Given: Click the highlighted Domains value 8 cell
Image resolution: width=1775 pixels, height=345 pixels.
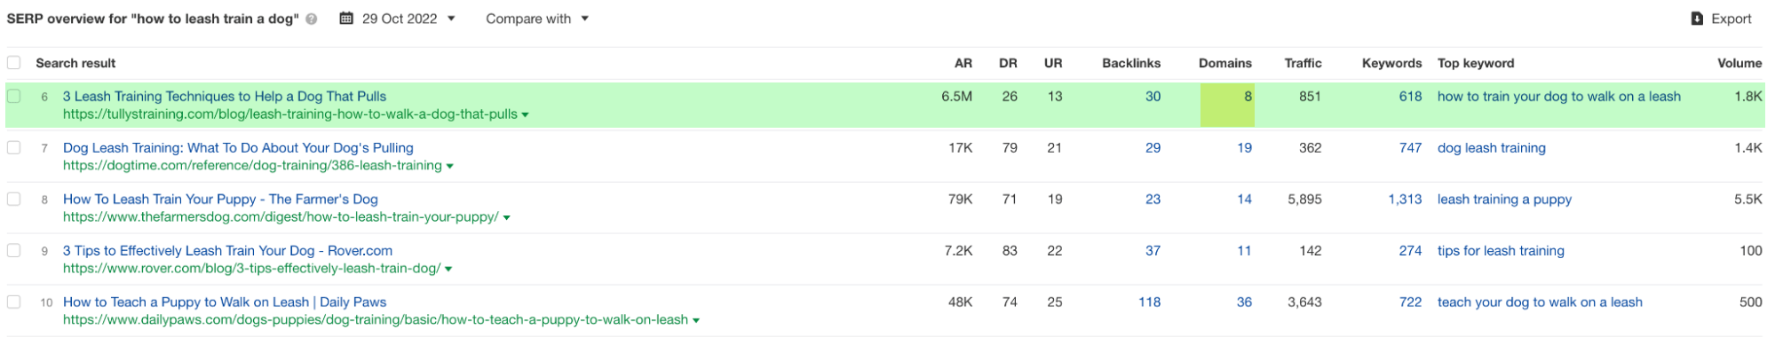Looking at the screenshot, I should click(x=1227, y=105).
